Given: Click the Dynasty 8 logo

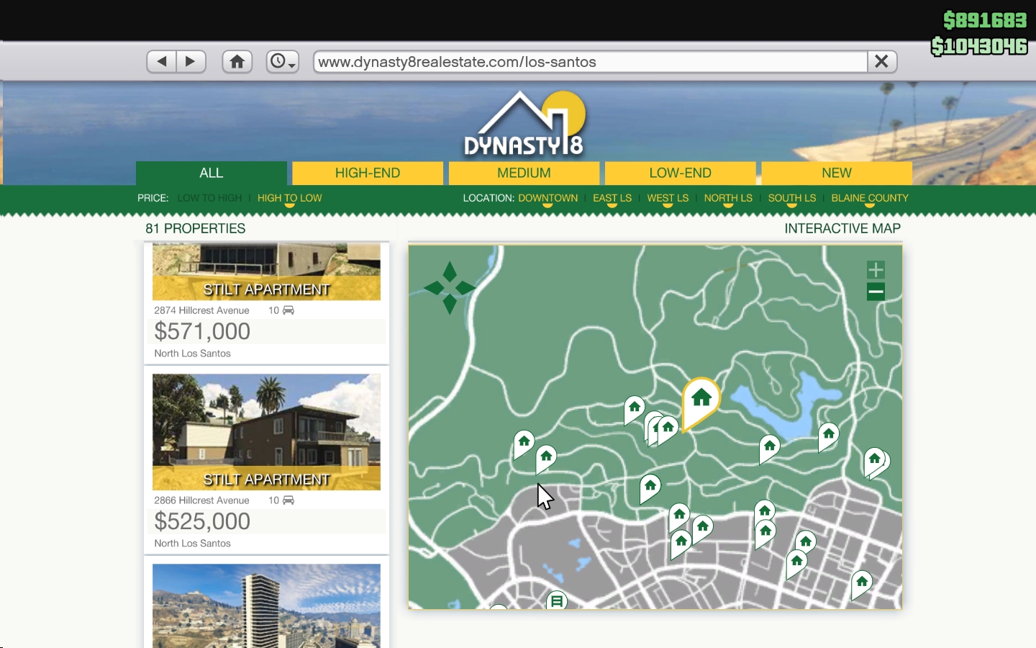Looking at the screenshot, I should click(x=524, y=124).
